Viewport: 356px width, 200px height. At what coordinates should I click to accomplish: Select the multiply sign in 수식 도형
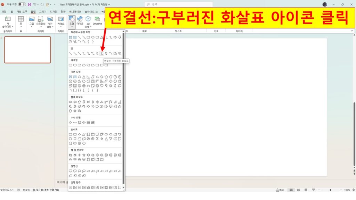tap(79, 123)
